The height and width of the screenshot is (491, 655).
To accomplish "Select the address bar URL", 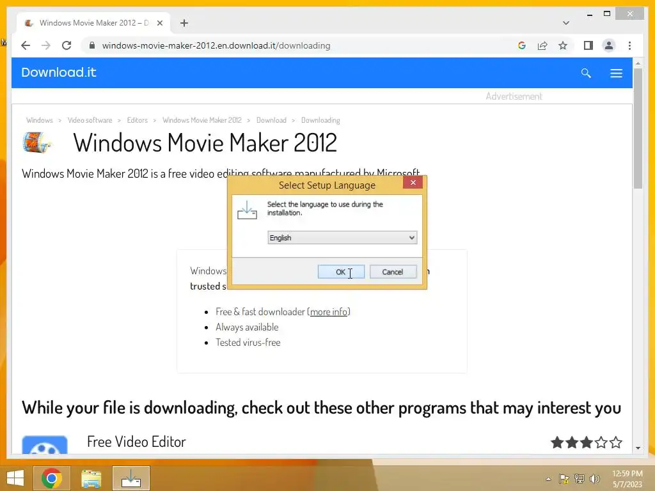I will pyautogui.click(x=216, y=45).
